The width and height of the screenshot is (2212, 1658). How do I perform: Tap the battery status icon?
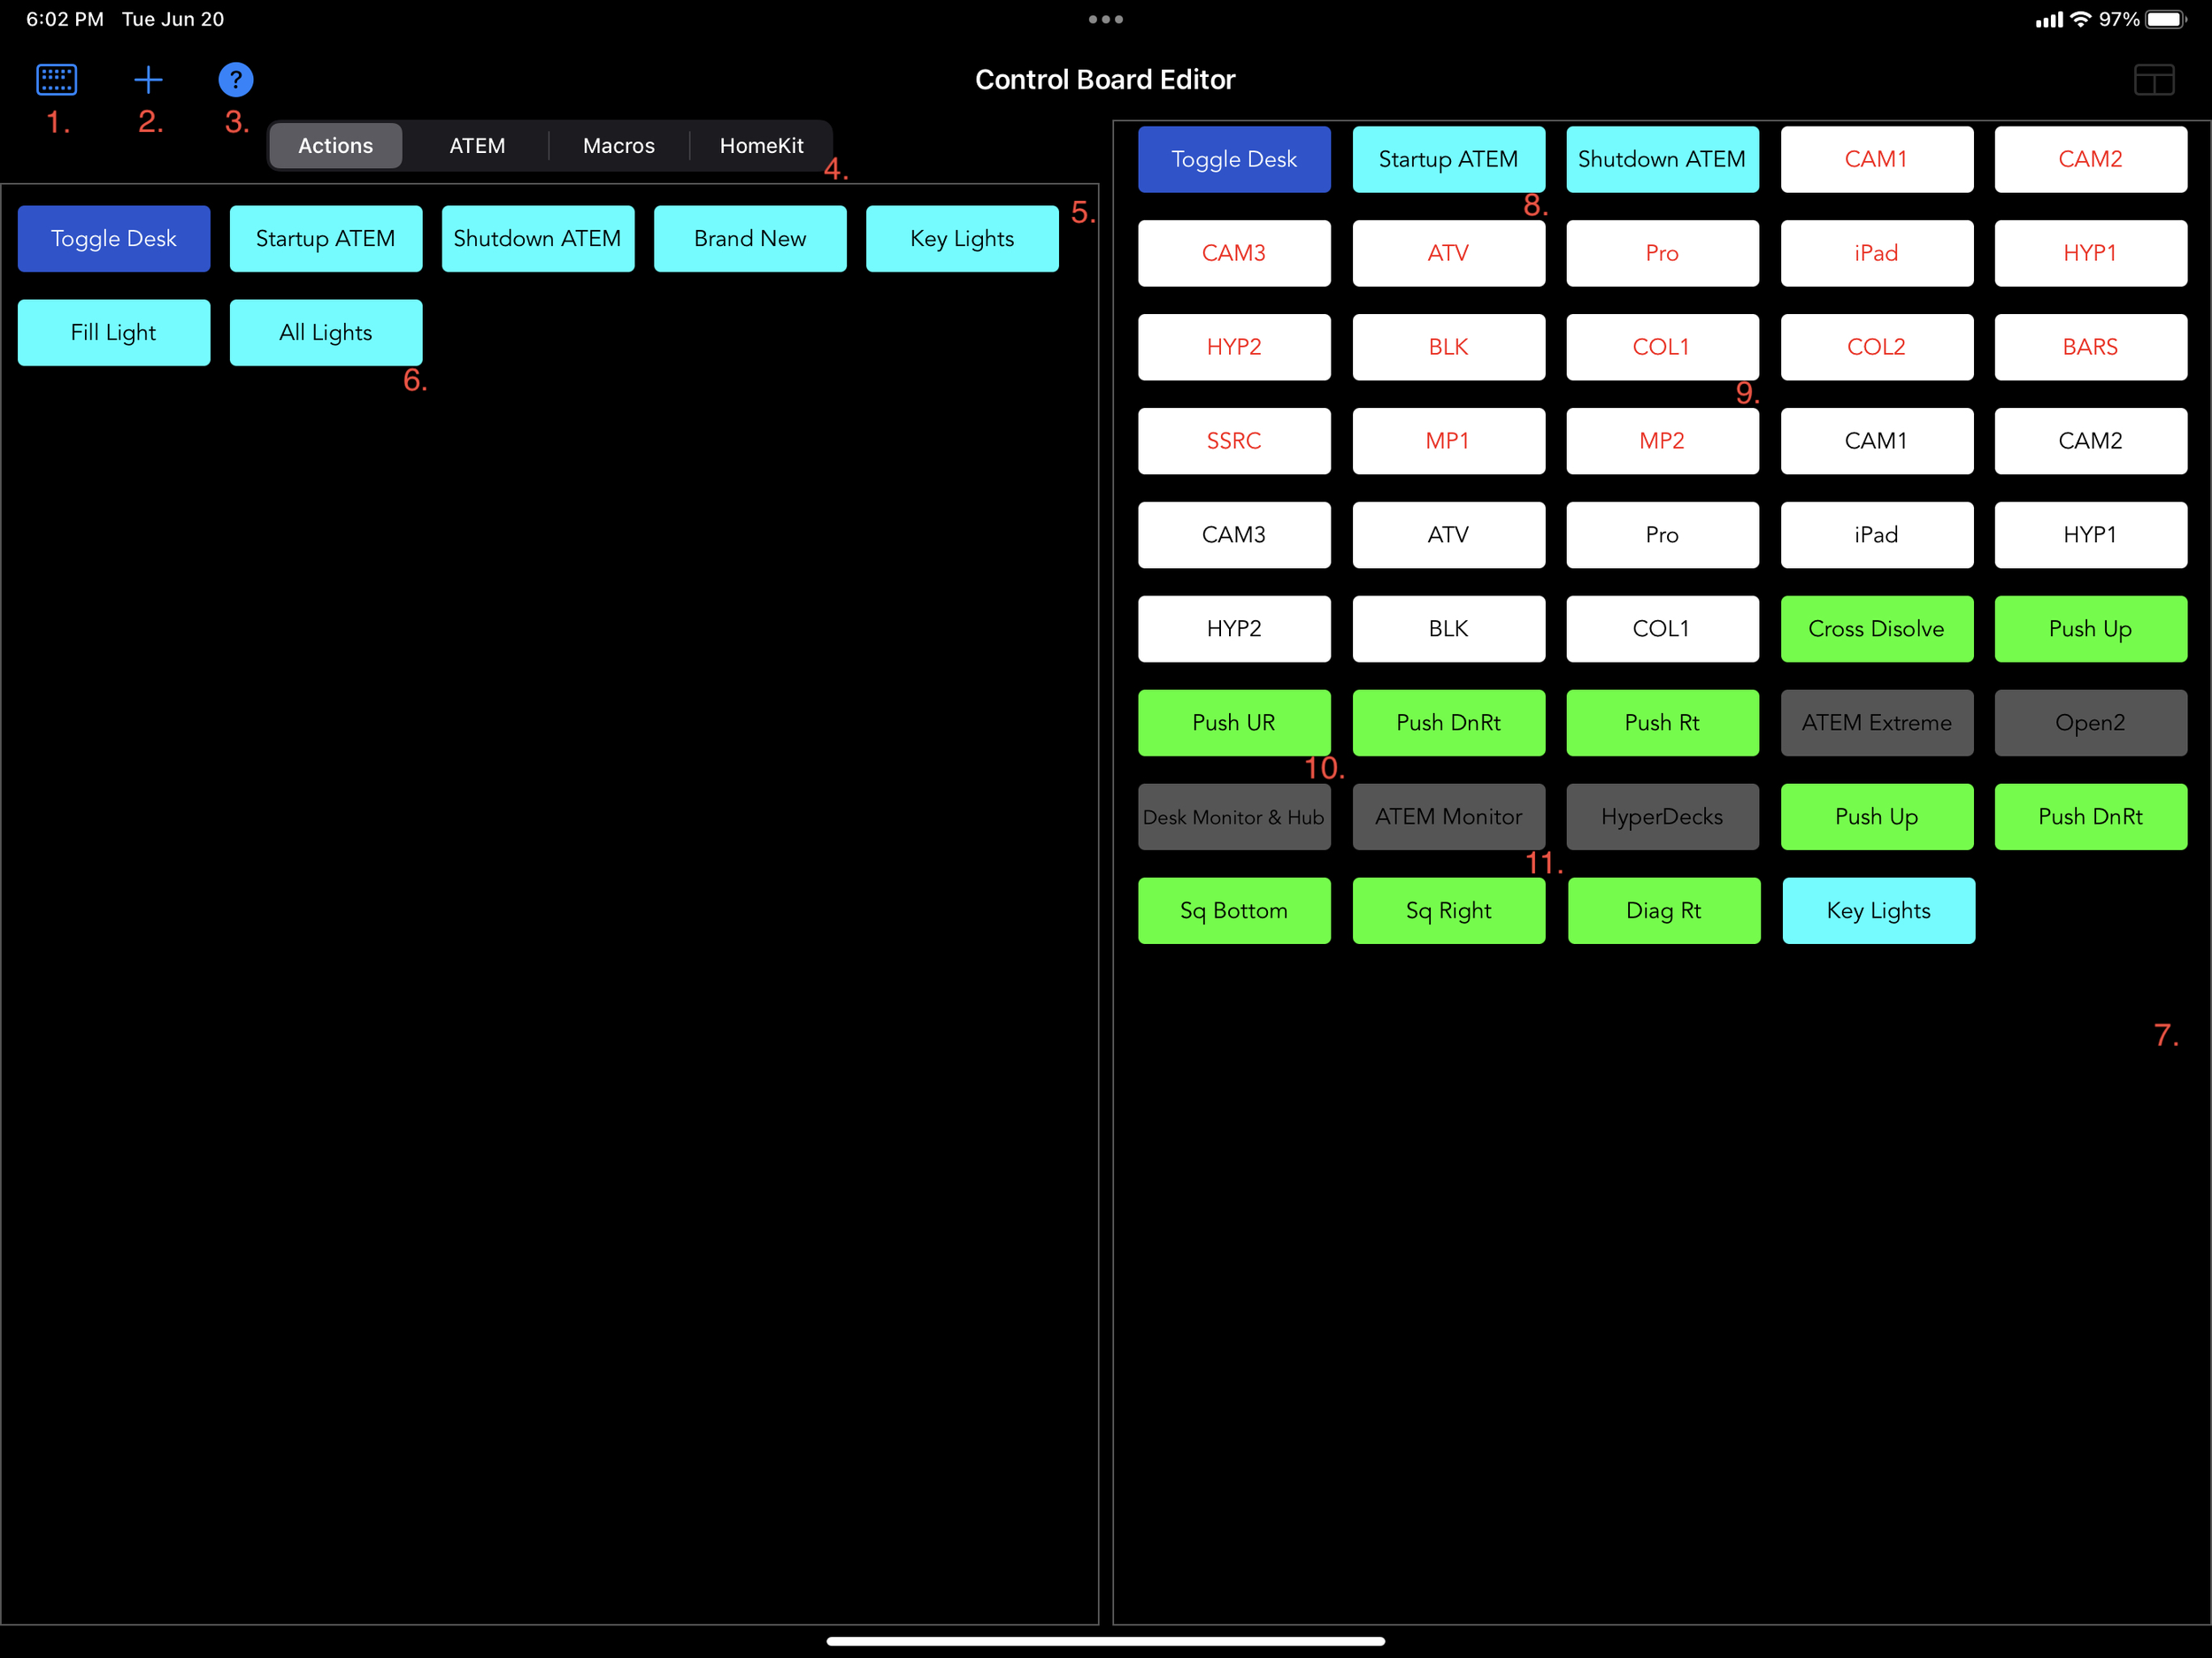click(2165, 19)
